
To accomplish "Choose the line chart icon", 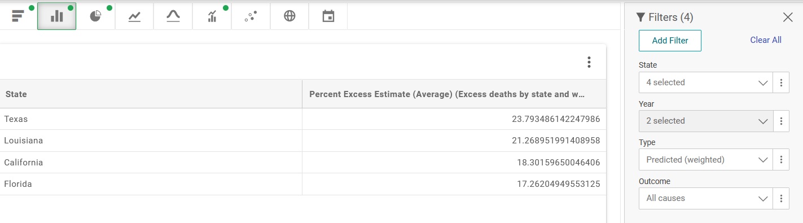I will point(134,16).
